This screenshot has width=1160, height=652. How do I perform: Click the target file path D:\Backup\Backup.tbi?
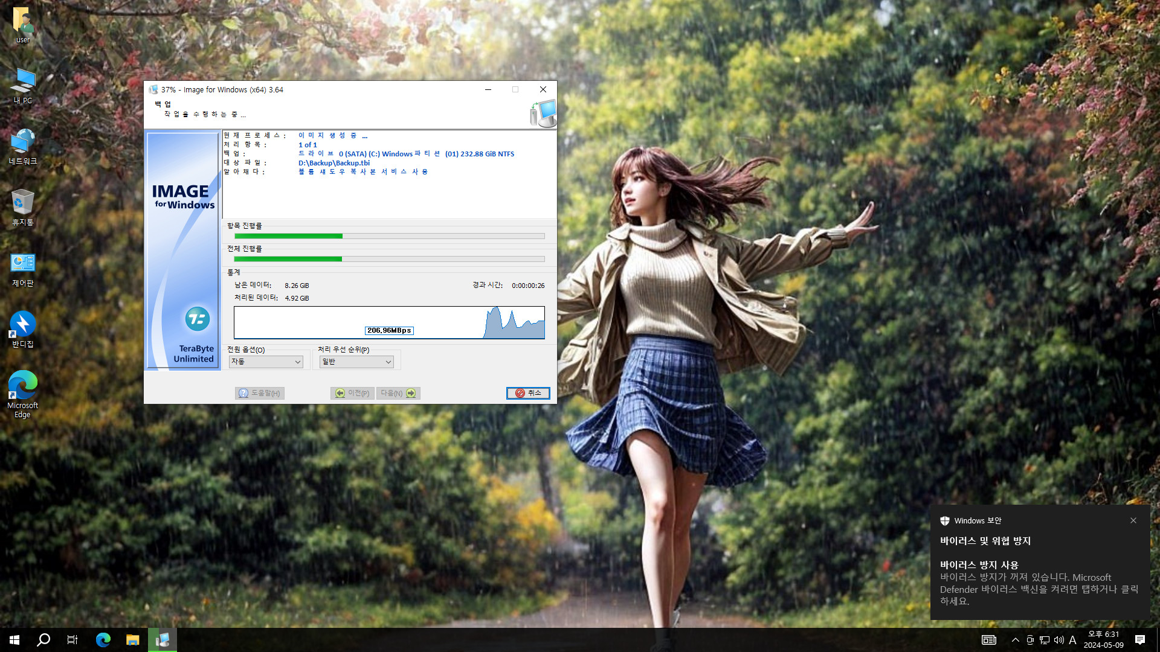(x=334, y=163)
